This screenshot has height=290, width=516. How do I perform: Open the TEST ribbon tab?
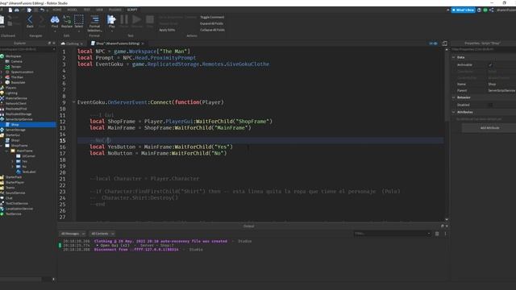point(86,10)
